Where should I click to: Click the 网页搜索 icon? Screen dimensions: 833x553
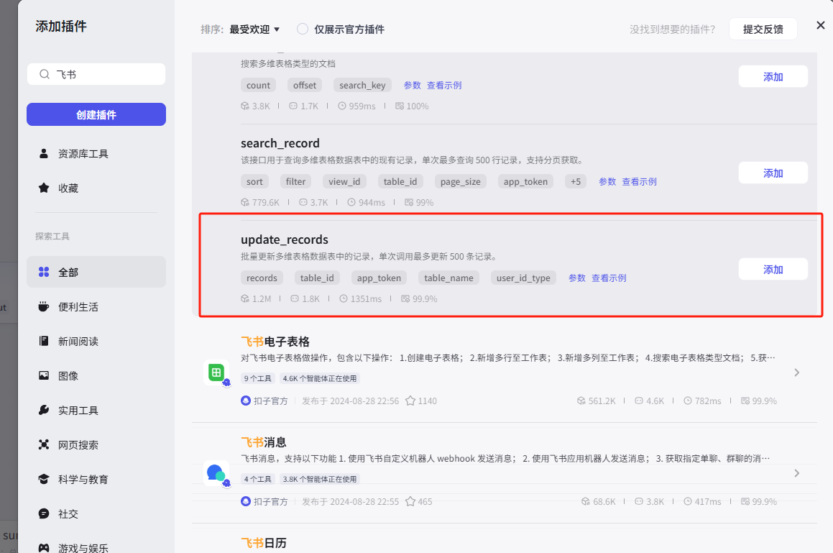44,444
